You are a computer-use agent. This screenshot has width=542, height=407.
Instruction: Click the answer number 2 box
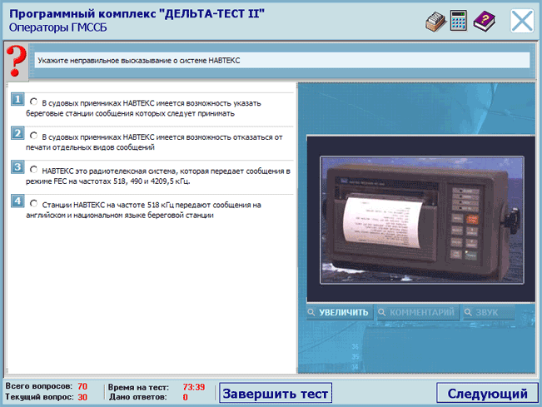[x=17, y=133]
